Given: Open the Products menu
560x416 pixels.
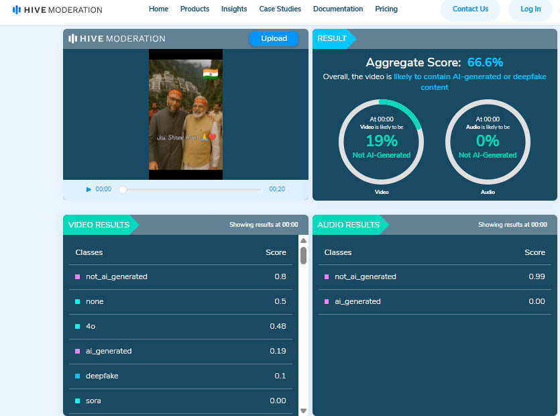Looking at the screenshot, I should [x=194, y=9].
